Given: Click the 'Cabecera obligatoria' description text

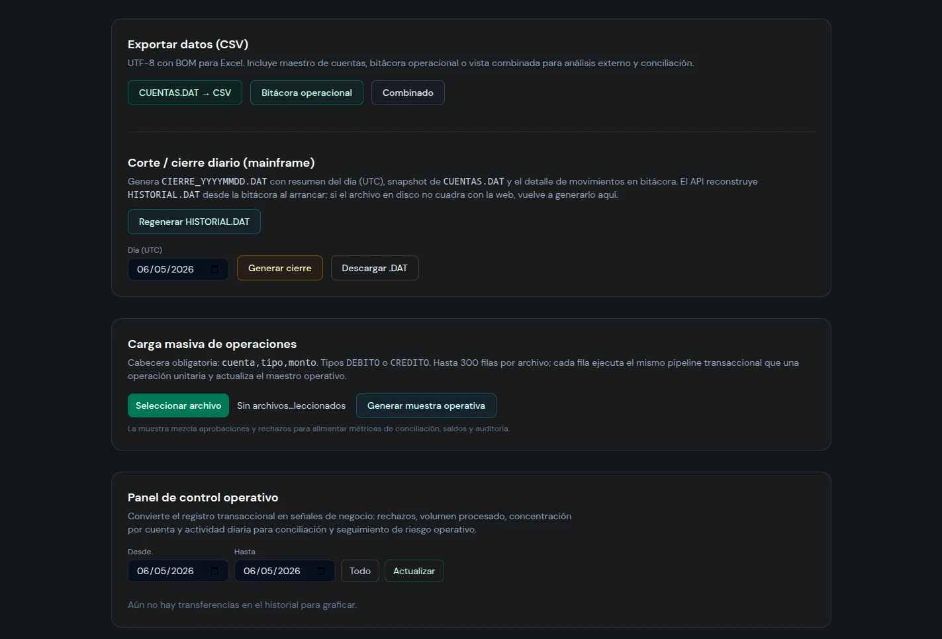Looking at the screenshot, I should pyautogui.click(x=463, y=369).
